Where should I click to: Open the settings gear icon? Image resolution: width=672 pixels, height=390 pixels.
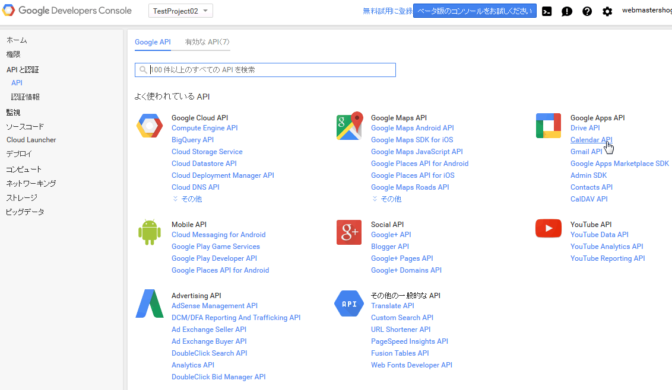pos(607,12)
